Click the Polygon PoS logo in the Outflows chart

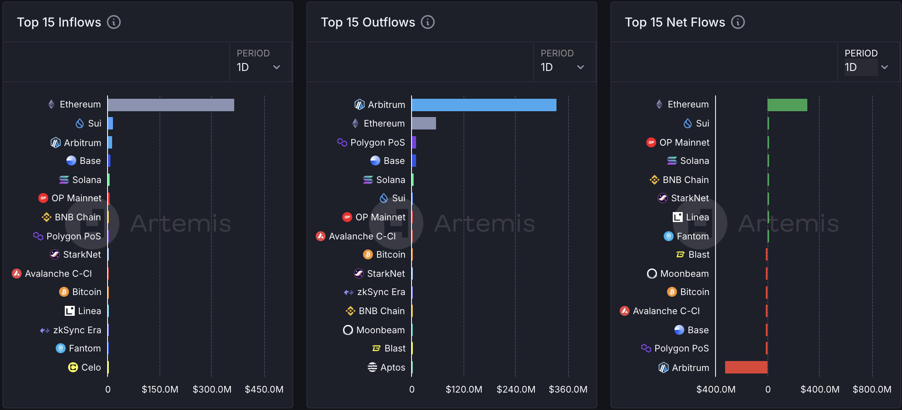[342, 142]
